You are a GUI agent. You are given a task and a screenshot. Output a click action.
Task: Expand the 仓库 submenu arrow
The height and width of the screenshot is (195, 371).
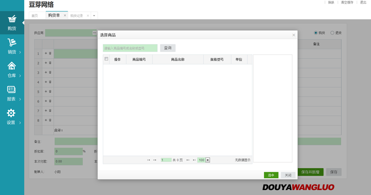pos(20,76)
